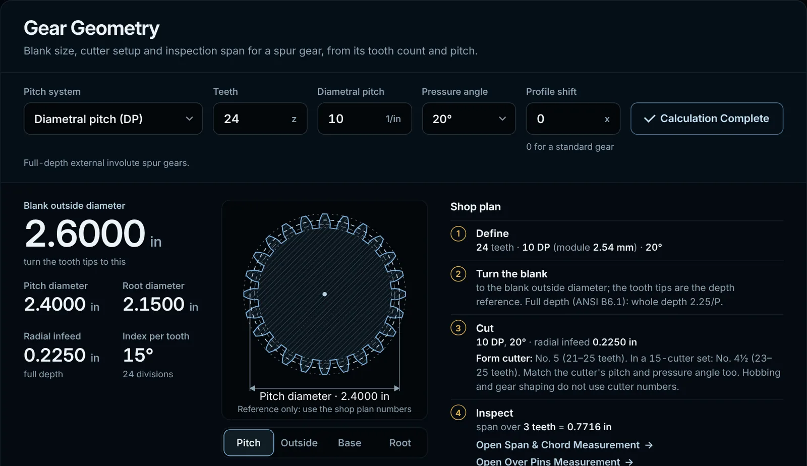Image resolution: width=807 pixels, height=466 pixels.
Task: Click the step 4 Inspect circle icon
Action: (x=458, y=413)
